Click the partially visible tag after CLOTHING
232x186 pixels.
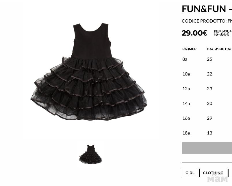(230, 173)
